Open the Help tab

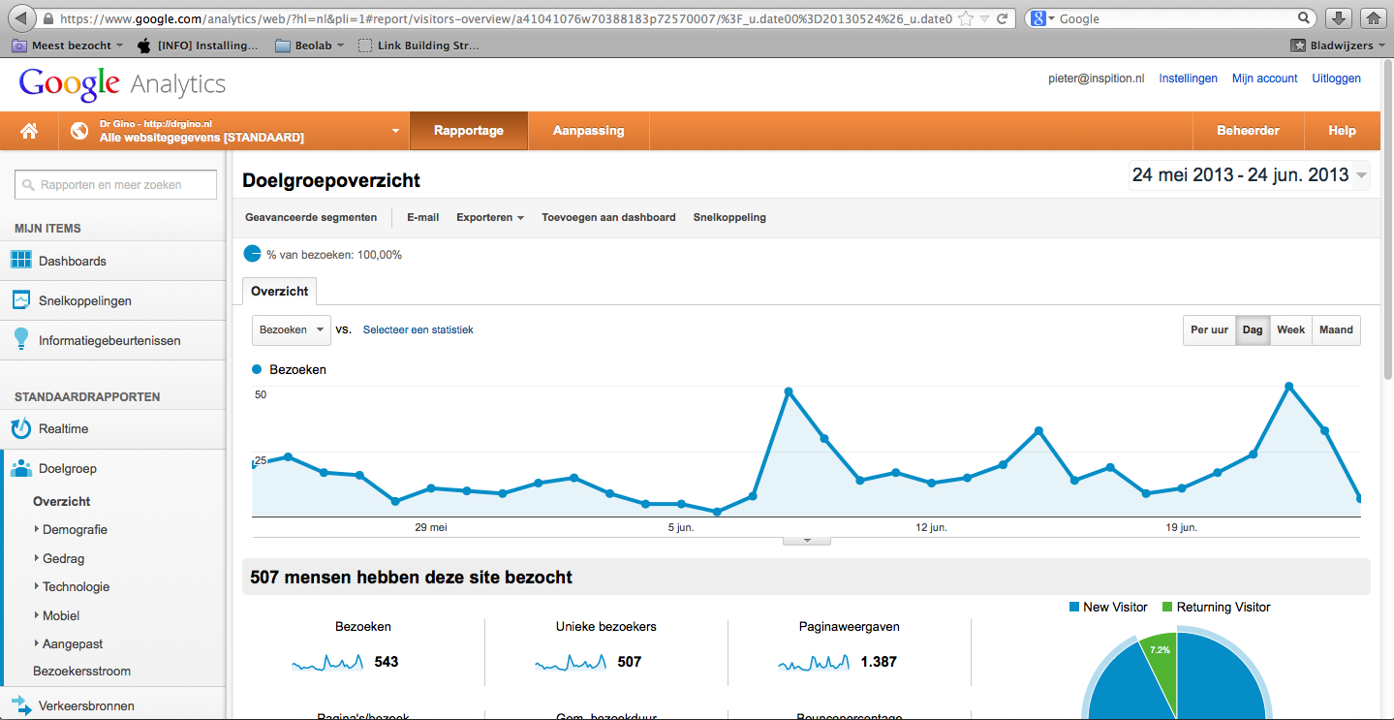click(1342, 131)
